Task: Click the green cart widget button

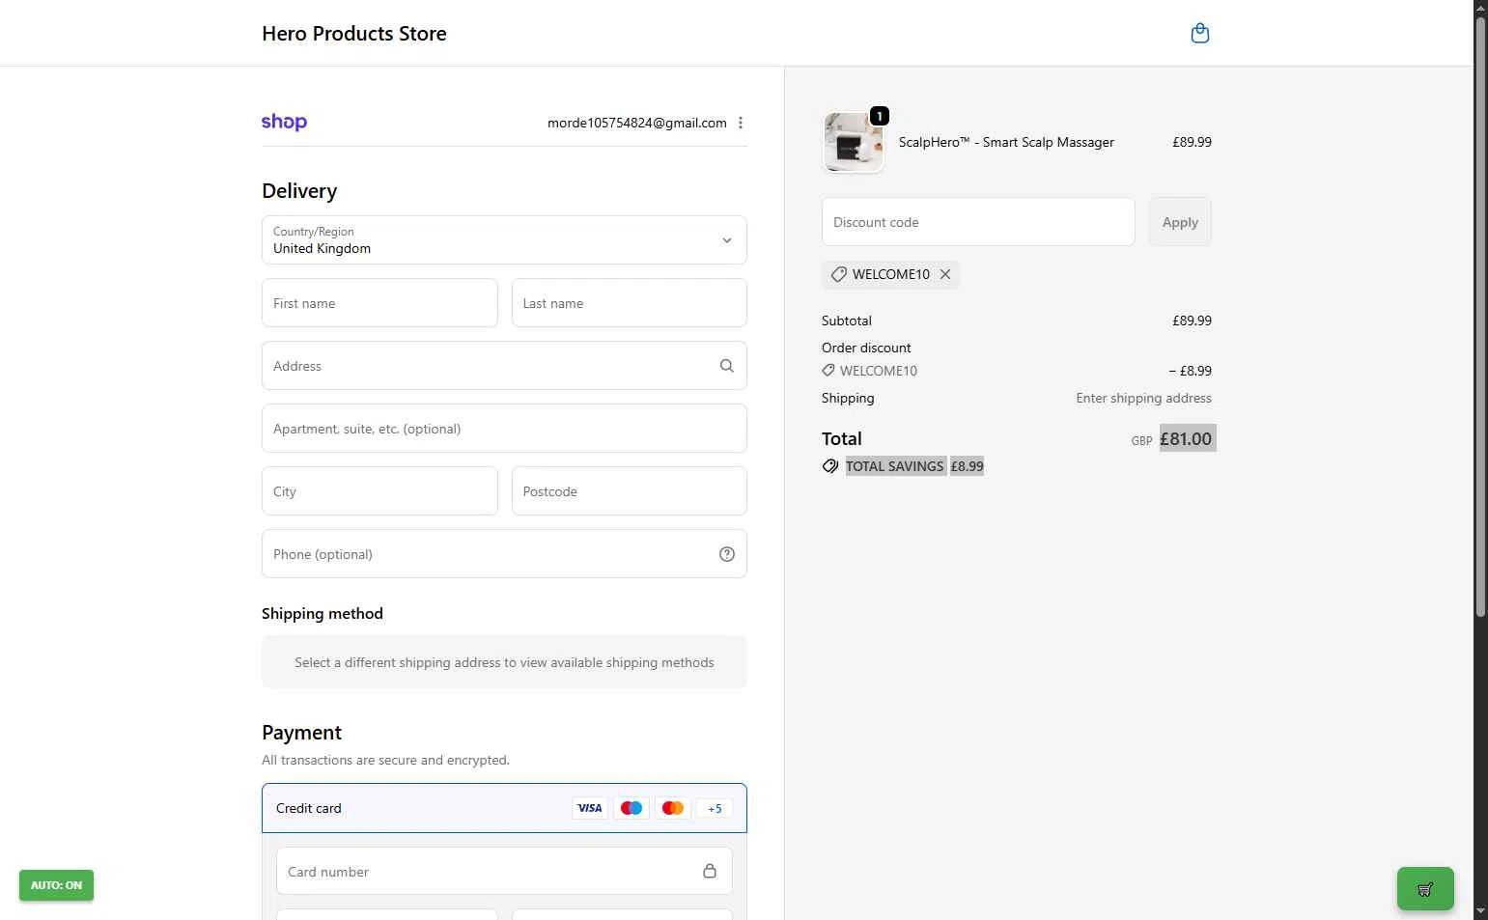Action: (1425, 888)
